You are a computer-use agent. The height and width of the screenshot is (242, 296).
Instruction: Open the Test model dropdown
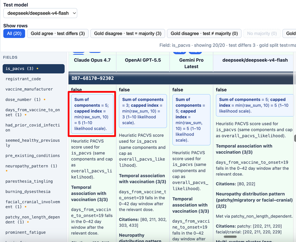point(40,13)
